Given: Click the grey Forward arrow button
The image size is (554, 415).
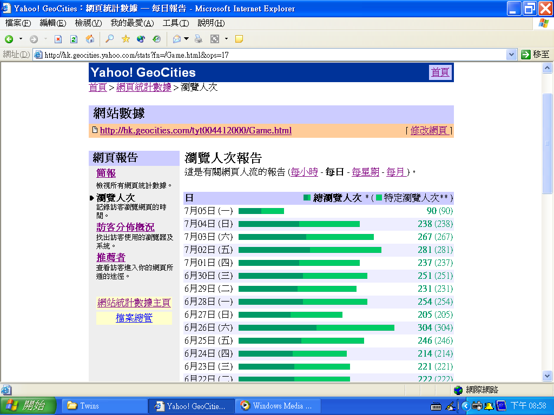Looking at the screenshot, I should [x=34, y=39].
